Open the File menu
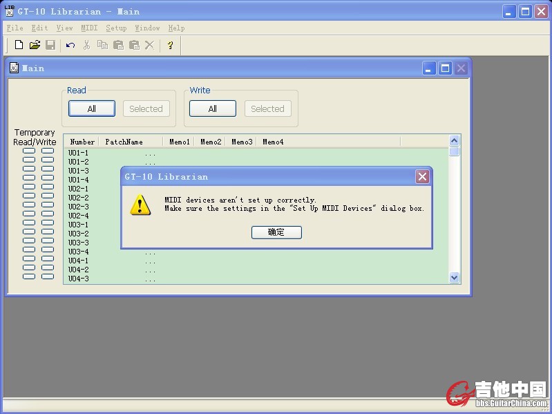 [15, 28]
